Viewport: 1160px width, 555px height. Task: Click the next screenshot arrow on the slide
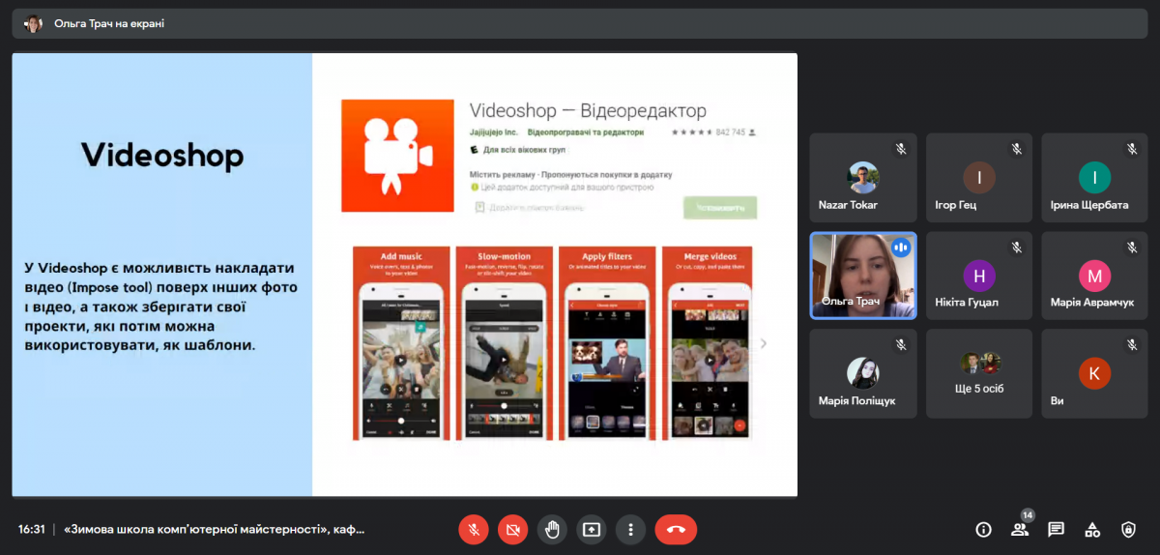click(764, 343)
